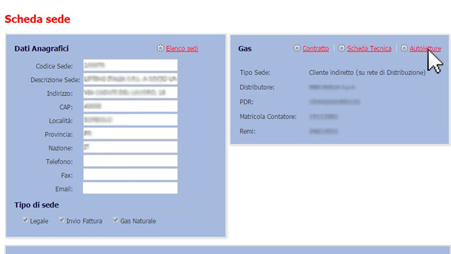Click the Descrizione Sede input field

(x=130, y=79)
